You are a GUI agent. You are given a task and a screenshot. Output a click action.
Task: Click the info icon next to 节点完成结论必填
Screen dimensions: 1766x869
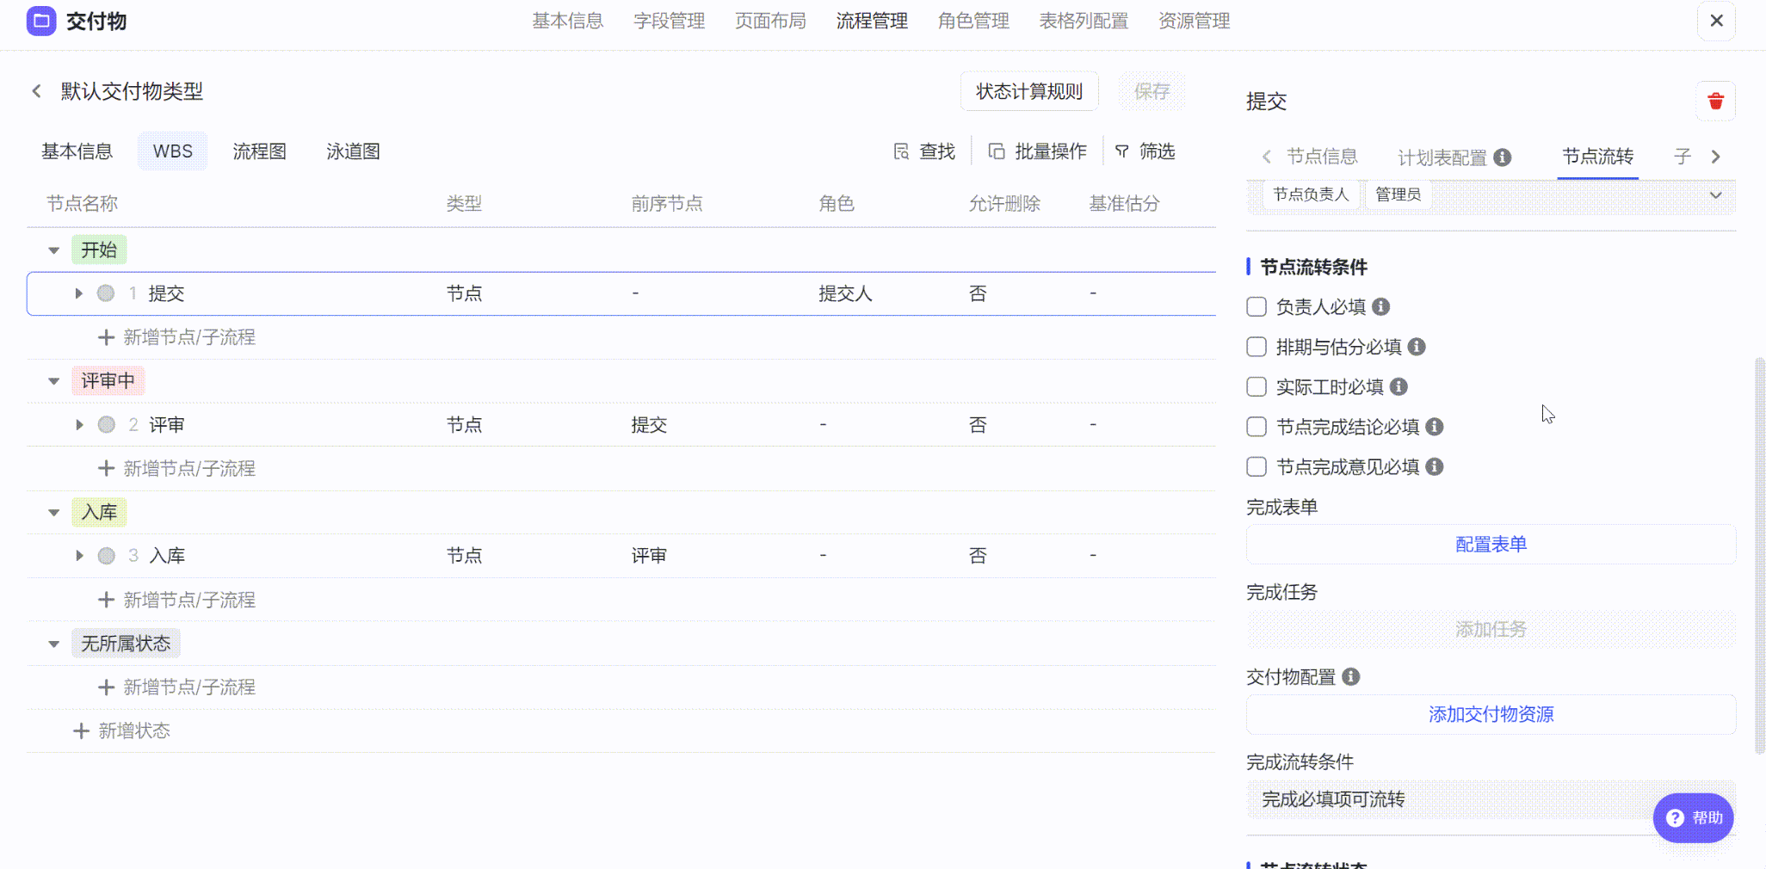1435,427
